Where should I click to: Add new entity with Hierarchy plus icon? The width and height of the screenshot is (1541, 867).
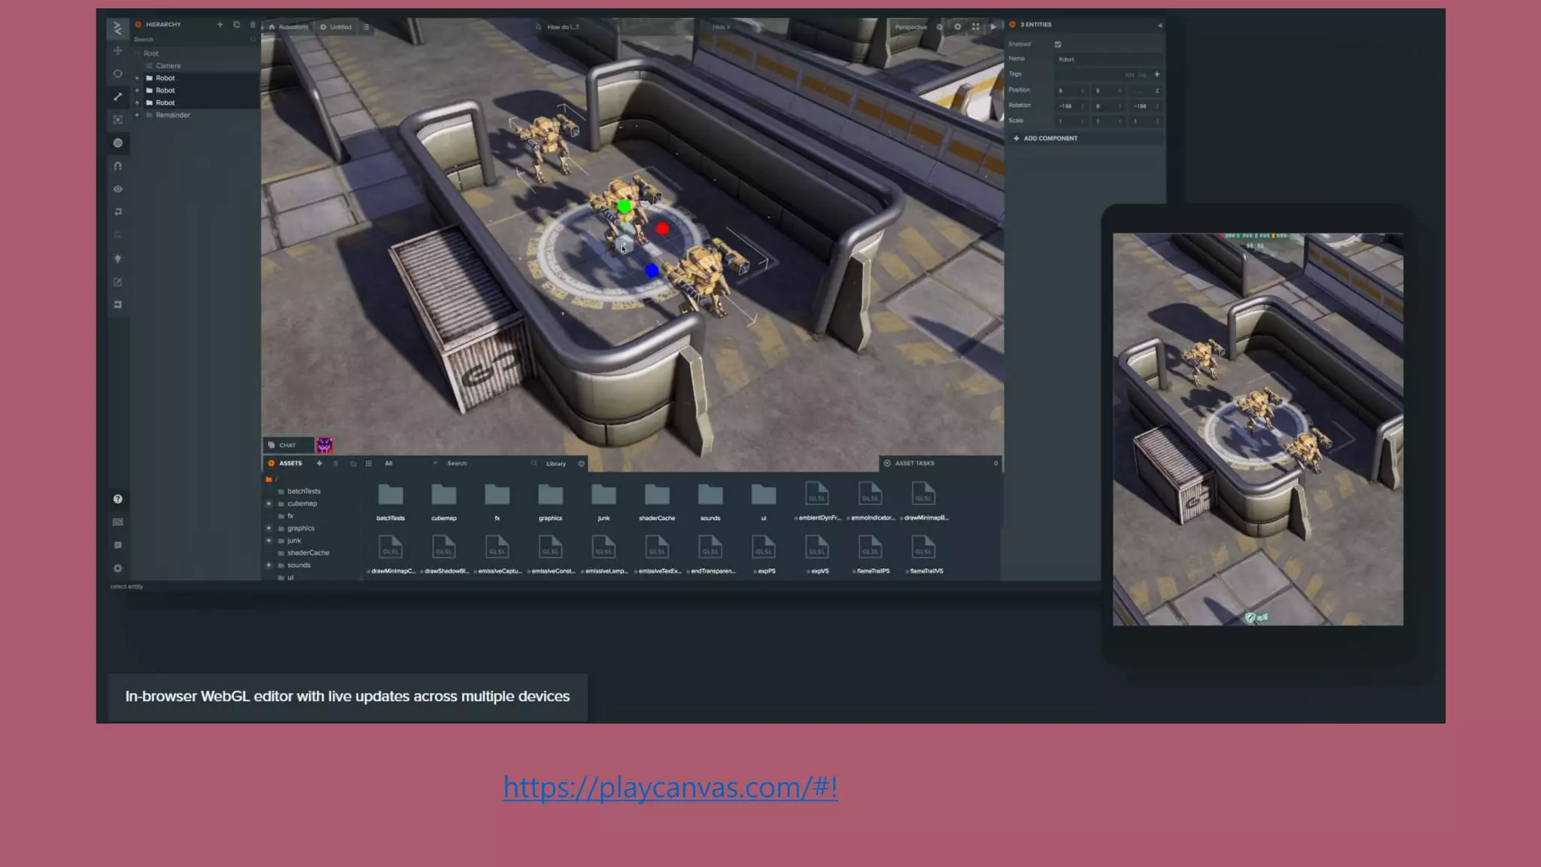pos(220,24)
